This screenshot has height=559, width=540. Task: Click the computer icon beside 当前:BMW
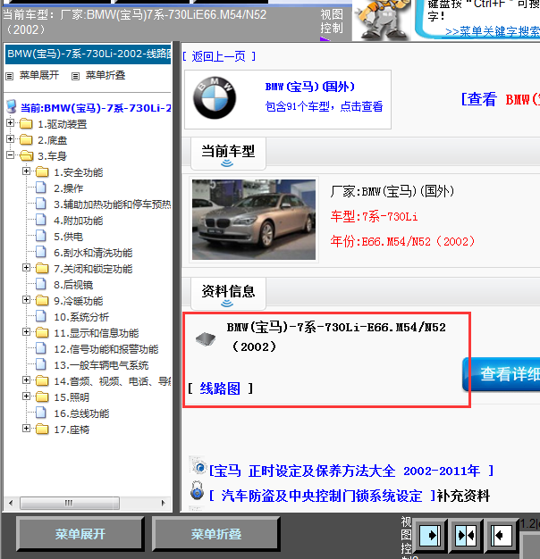[12, 106]
